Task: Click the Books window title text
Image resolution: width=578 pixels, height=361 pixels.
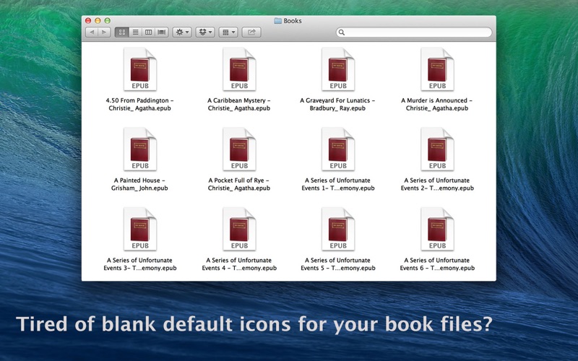Action: (x=293, y=21)
